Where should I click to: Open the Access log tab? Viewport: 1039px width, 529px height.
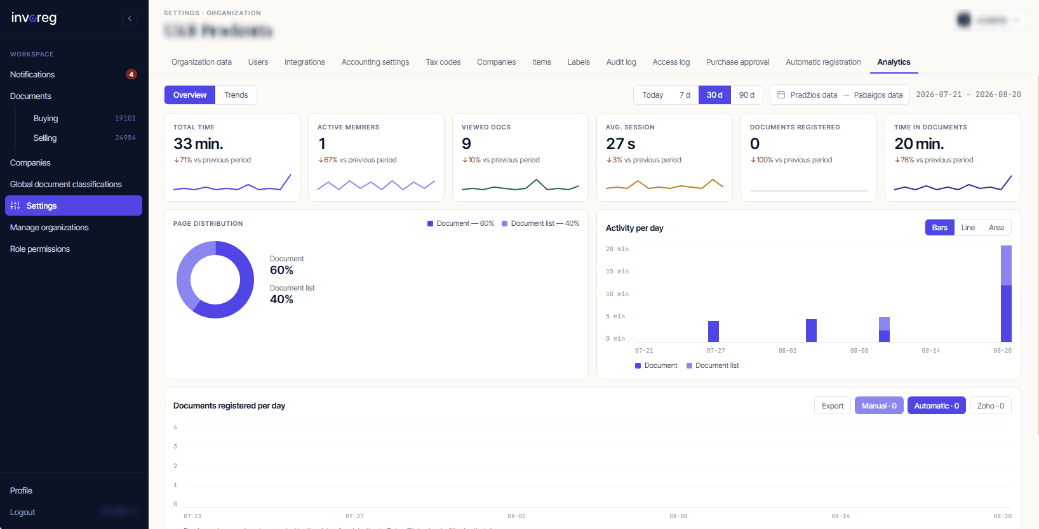coord(671,62)
